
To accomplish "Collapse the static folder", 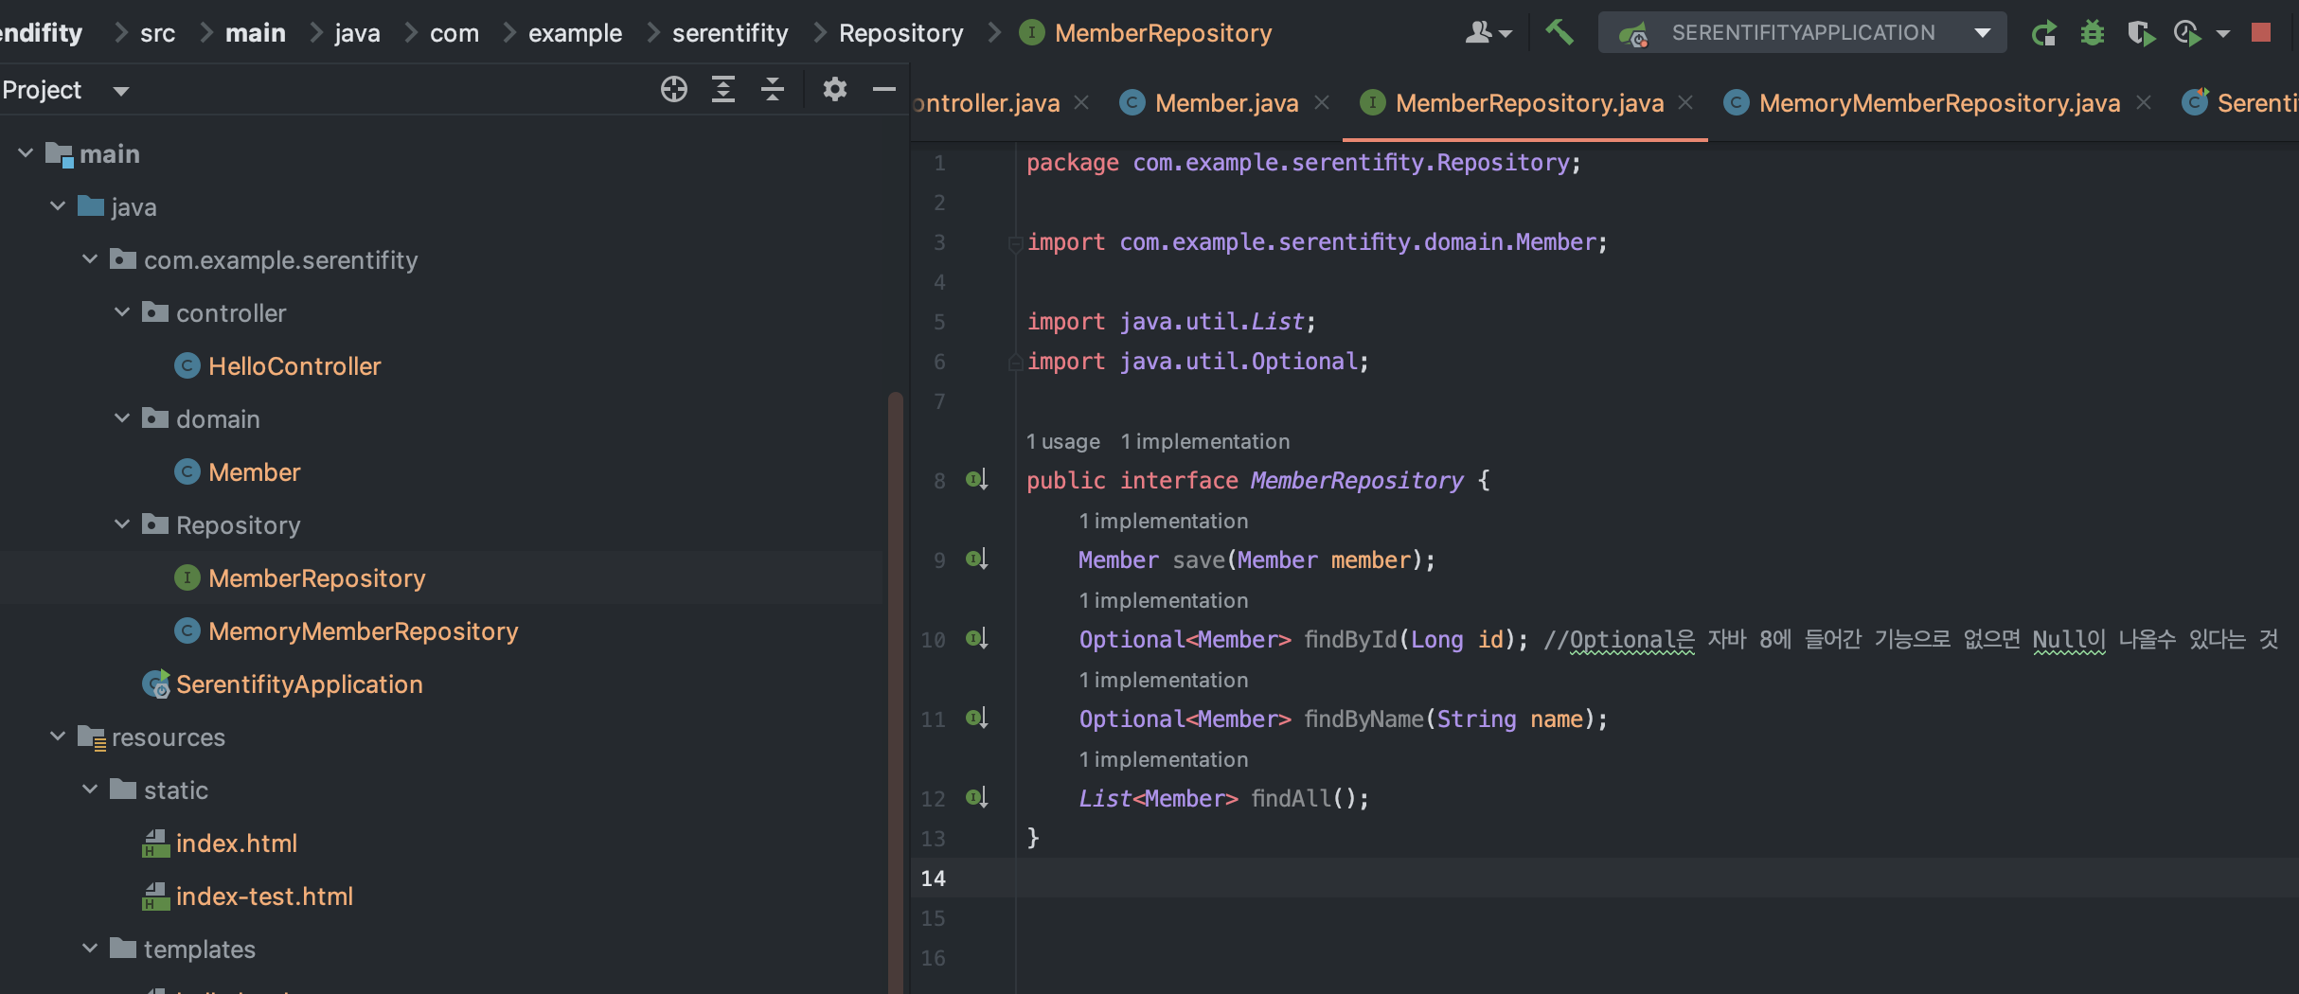I will pos(90,789).
